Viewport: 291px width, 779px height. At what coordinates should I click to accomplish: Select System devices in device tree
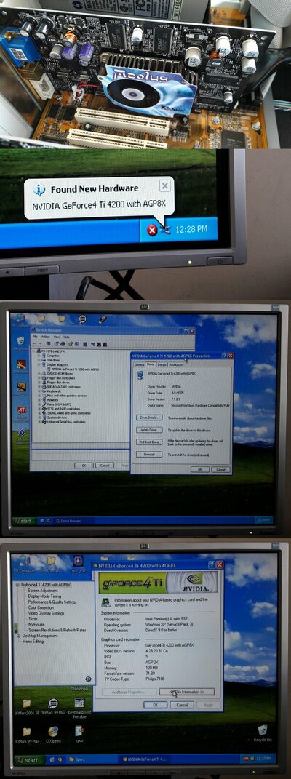57,418
